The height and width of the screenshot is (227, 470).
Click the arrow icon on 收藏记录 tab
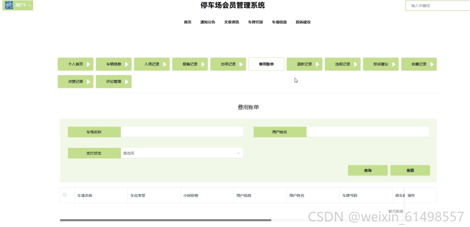432,64
